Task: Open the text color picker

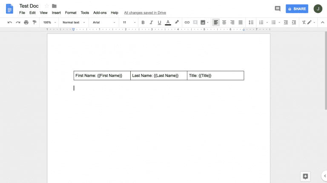Action: pyautogui.click(x=168, y=22)
